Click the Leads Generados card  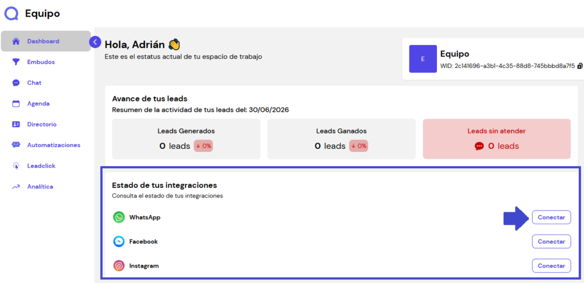point(186,139)
